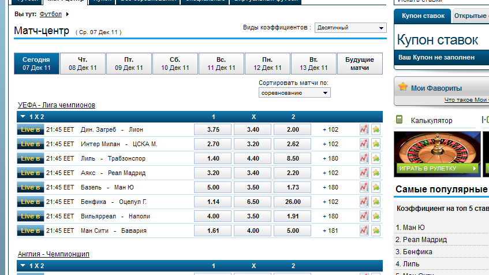Select Ман Ю in the popular list
Image resolution: width=489 pixels, height=275 pixels.
pyautogui.click(x=413, y=228)
